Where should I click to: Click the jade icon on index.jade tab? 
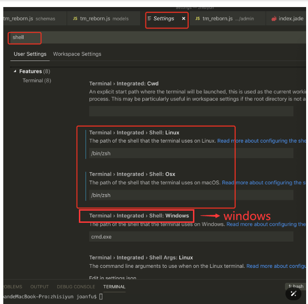(x=274, y=19)
